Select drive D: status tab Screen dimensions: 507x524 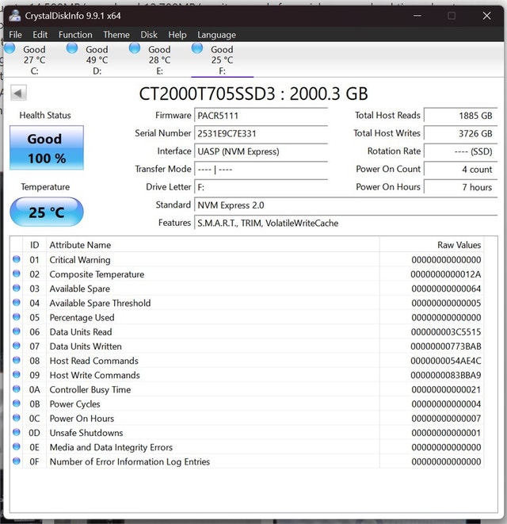(x=97, y=59)
